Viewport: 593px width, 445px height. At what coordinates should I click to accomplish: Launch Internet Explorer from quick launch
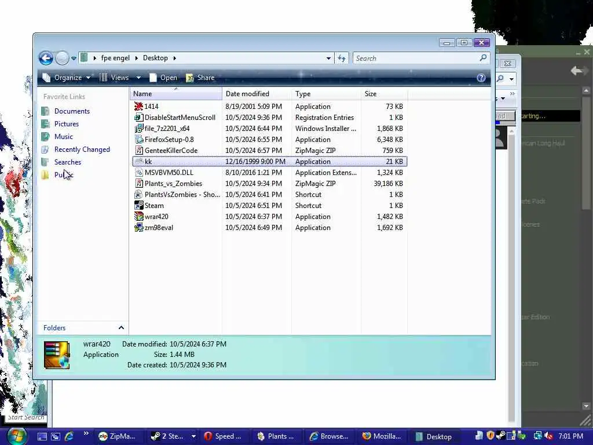[x=69, y=436]
